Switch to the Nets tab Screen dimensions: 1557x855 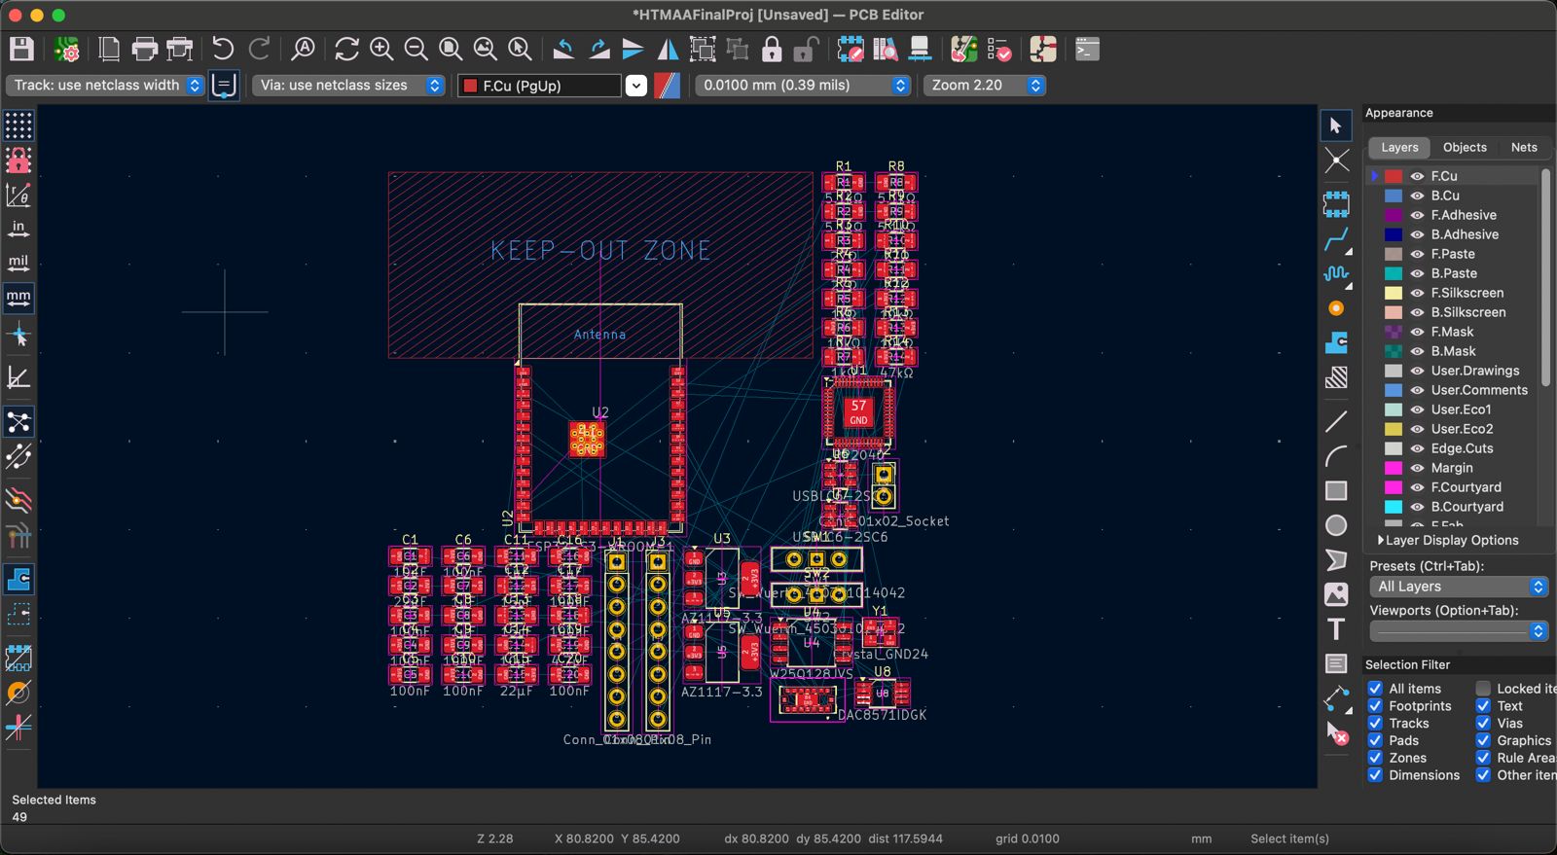coord(1523,148)
